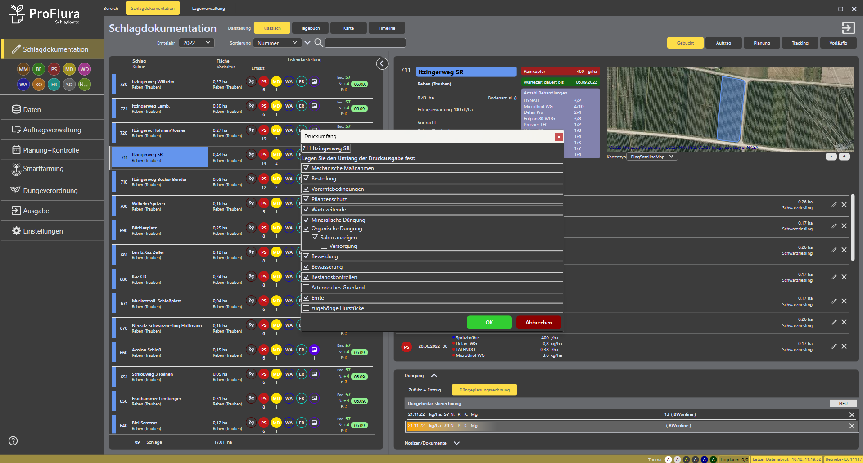
Task: Click the orange KO filter circle
Action: [x=39, y=85]
